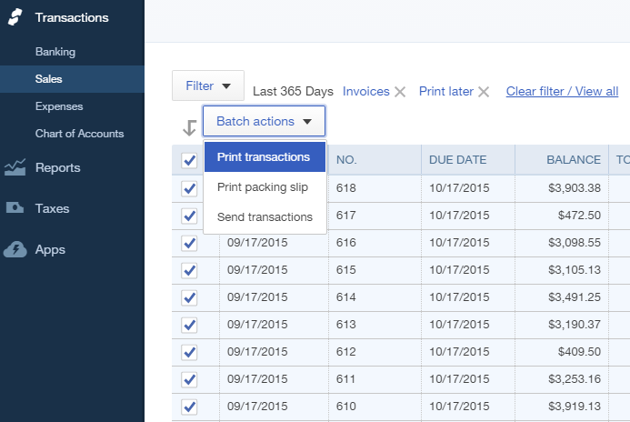Collapse the Batch actions dropdown

point(264,121)
